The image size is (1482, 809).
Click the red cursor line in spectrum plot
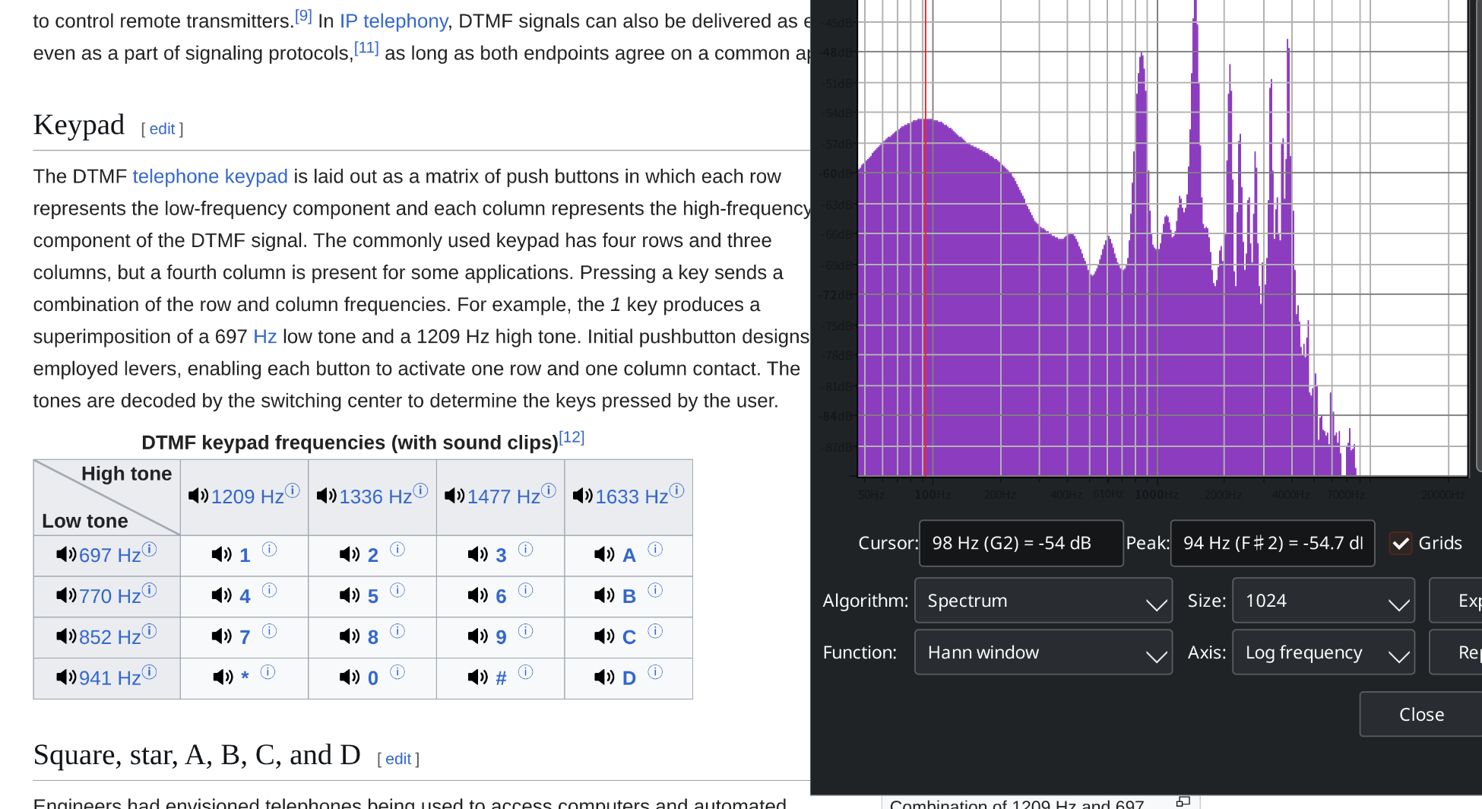pos(926,304)
